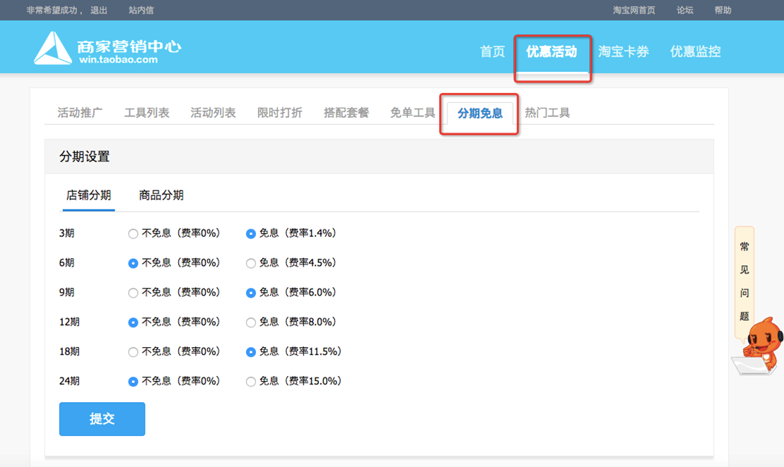
Task: Select 不免息 for 3期 installment
Action: tap(134, 233)
